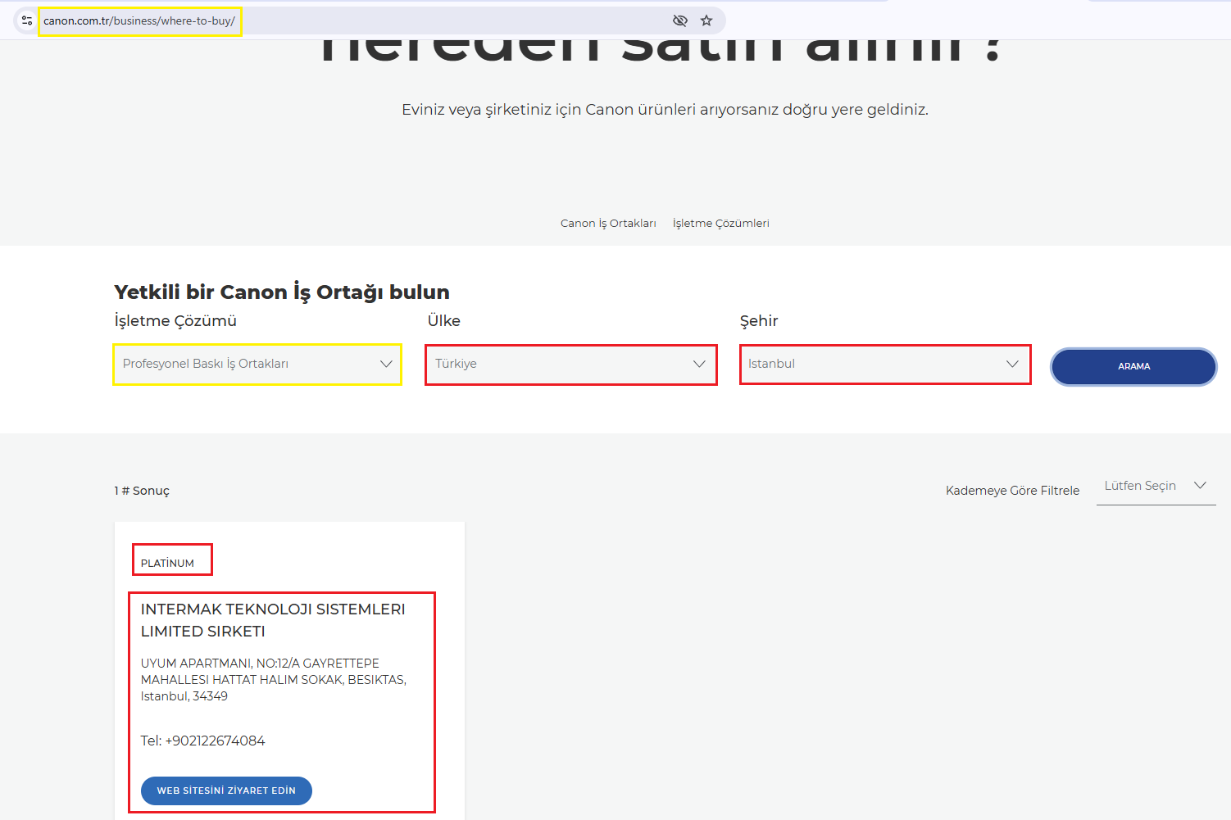Open the İşletme Çözümleri tab
This screenshot has height=820, width=1231.
pyautogui.click(x=720, y=223)
